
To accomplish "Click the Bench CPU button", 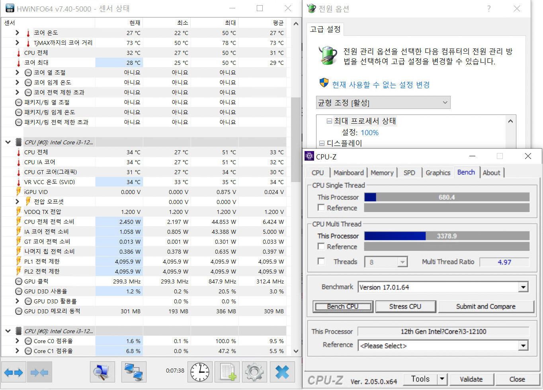I will point(343,307).
